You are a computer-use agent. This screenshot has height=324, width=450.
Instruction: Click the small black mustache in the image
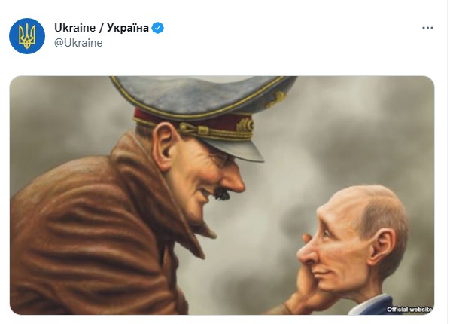[x=223, y=194]
